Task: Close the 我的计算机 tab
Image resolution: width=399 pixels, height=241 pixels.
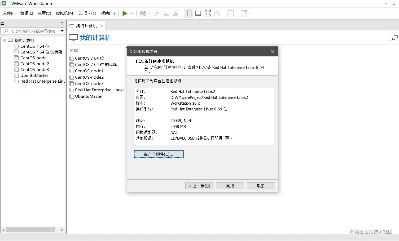Action: click(x=102, y=26)
